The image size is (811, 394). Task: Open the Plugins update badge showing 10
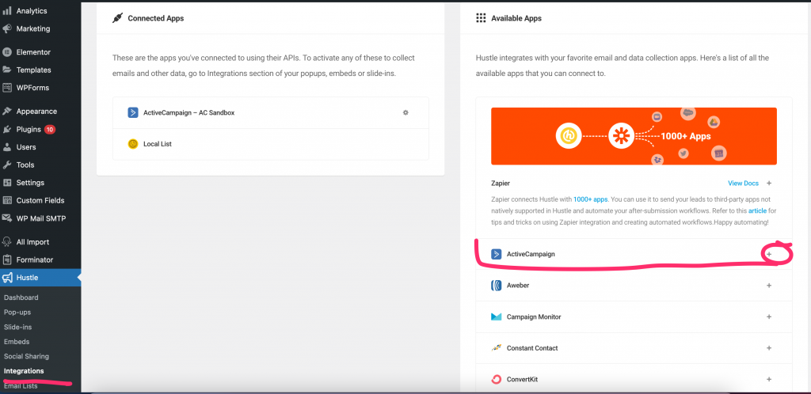pos(50,129)
